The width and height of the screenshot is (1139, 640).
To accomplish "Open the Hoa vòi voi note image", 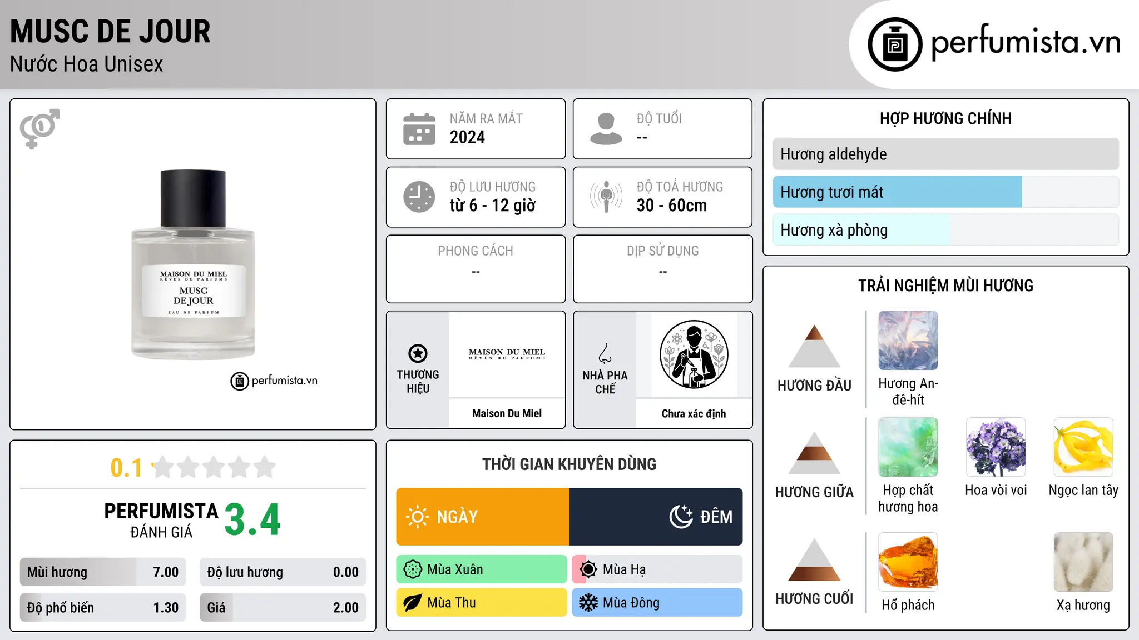I will pos(996,447).
